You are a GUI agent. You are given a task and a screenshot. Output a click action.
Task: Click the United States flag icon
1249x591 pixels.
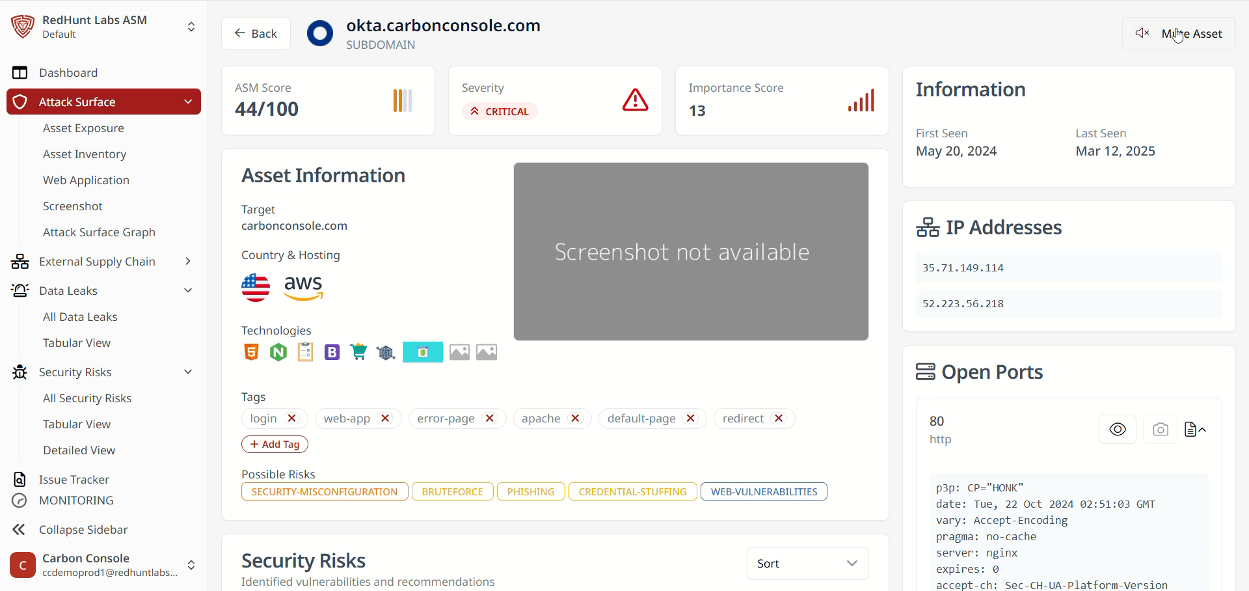coord(256,288)
